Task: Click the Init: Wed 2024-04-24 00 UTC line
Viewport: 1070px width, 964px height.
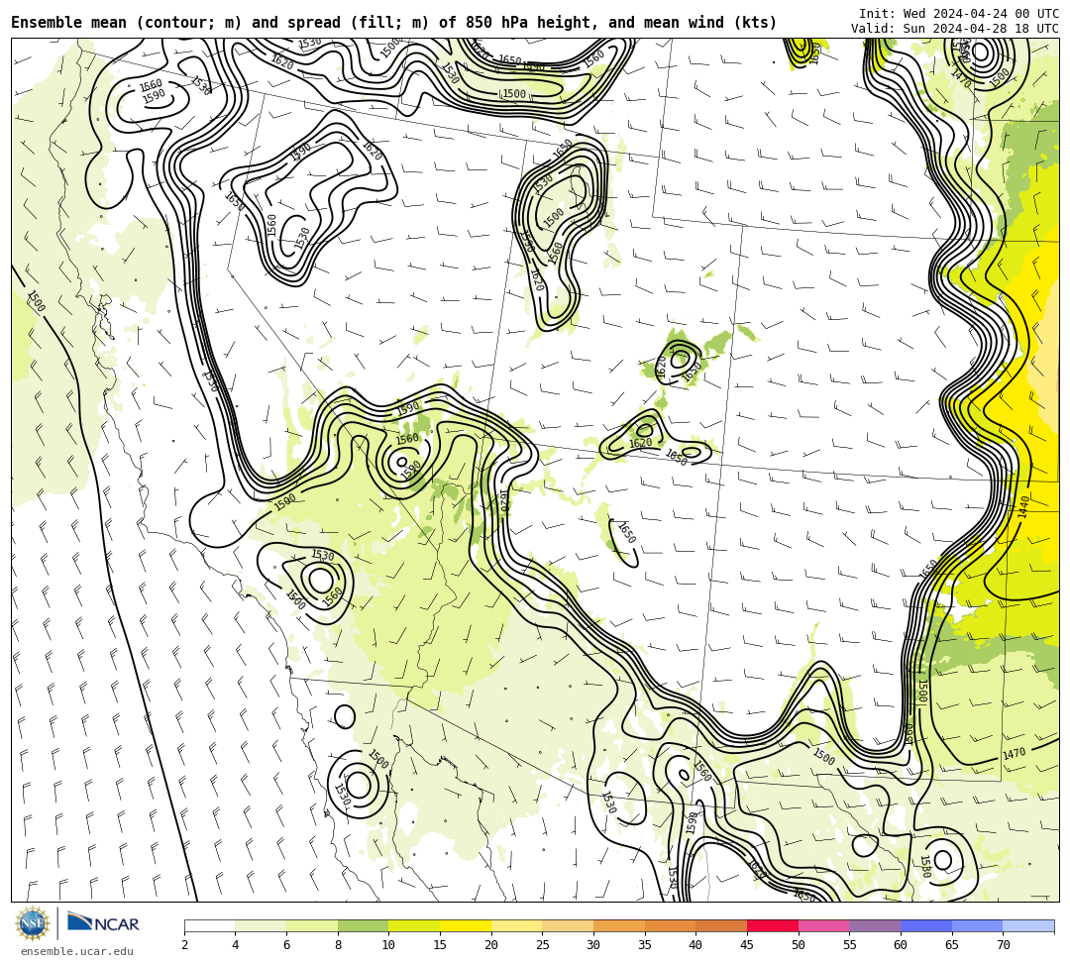Action: pyautogui.click(x=959, y=14)
